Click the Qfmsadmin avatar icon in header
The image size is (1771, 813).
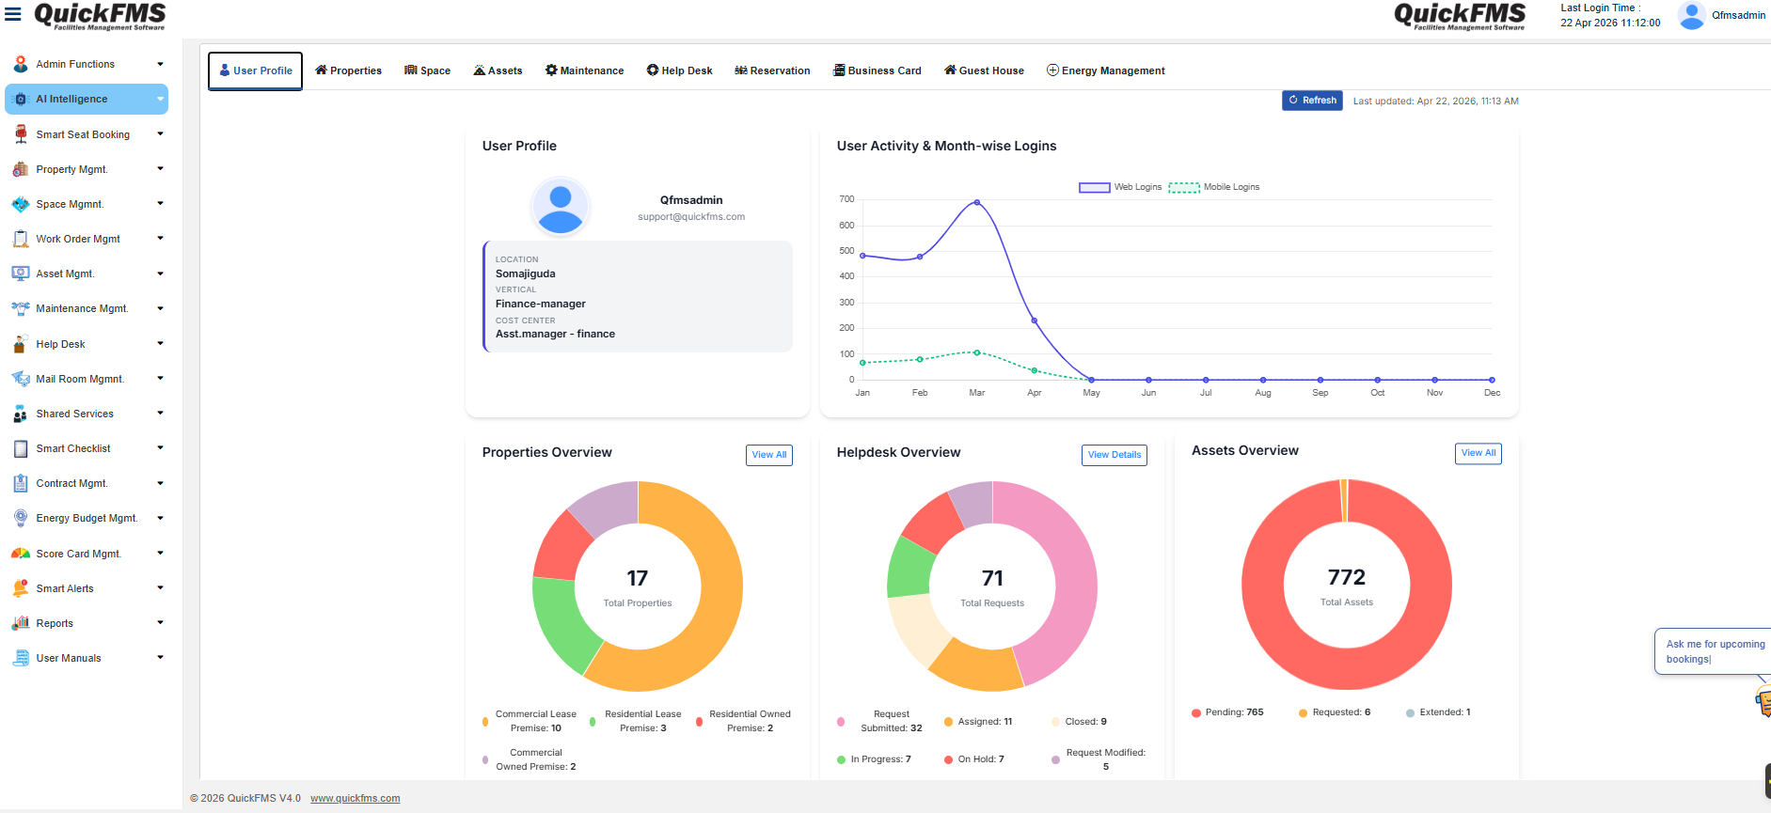pyautogui.click(x=1691, y=15)
